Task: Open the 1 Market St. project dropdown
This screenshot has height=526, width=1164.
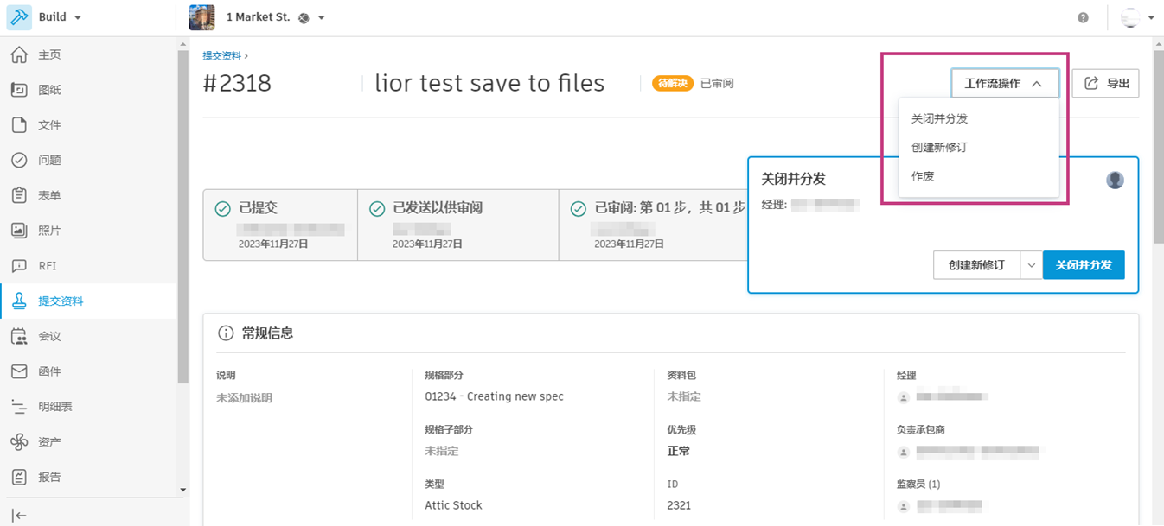Action: coord(322,18)
